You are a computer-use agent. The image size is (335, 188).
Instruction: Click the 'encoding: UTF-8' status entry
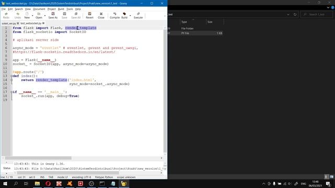(82, 177)
